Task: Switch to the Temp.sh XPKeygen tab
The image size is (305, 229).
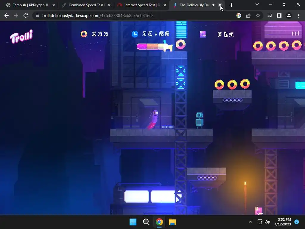Action: click(31, 5)
